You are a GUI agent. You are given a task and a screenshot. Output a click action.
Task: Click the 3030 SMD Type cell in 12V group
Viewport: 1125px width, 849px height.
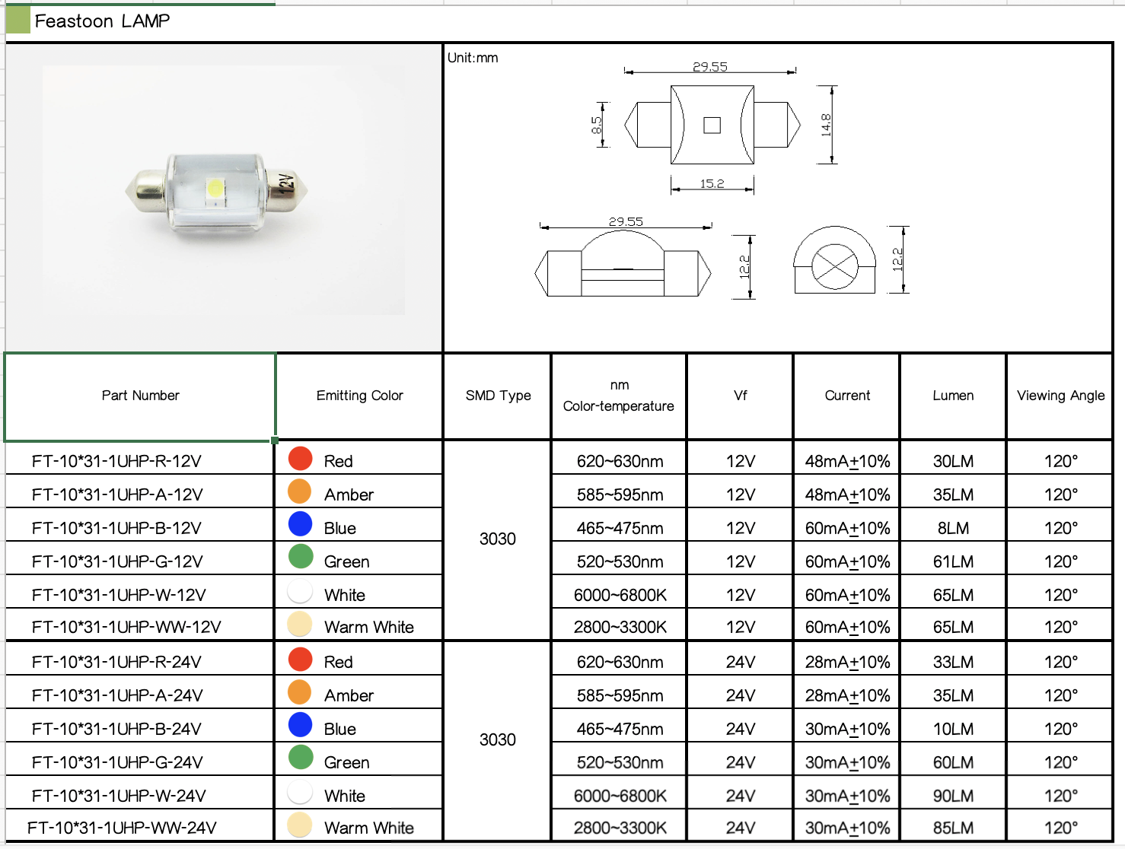[496, 539]
